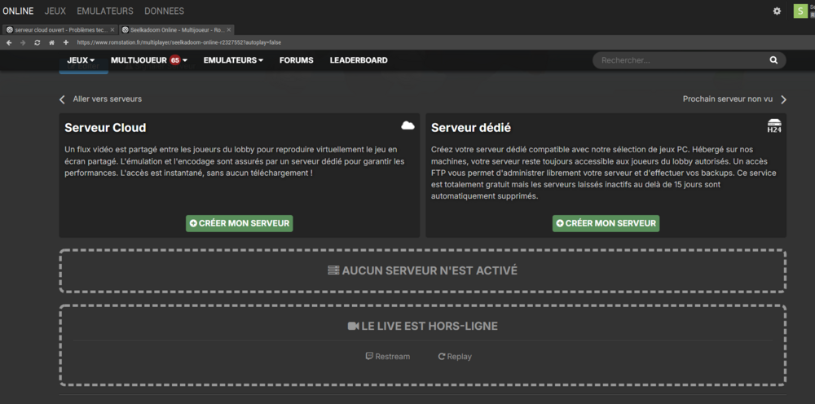815x404 pixels.
Task: Expand the MULTIJOUEUR dropdown menu
Action: (x=149, y=60)
